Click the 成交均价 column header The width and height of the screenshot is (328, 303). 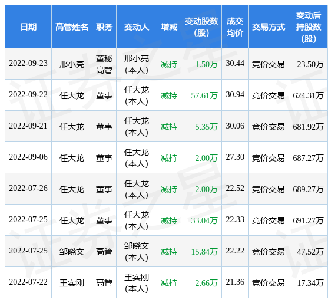(235, 27)
